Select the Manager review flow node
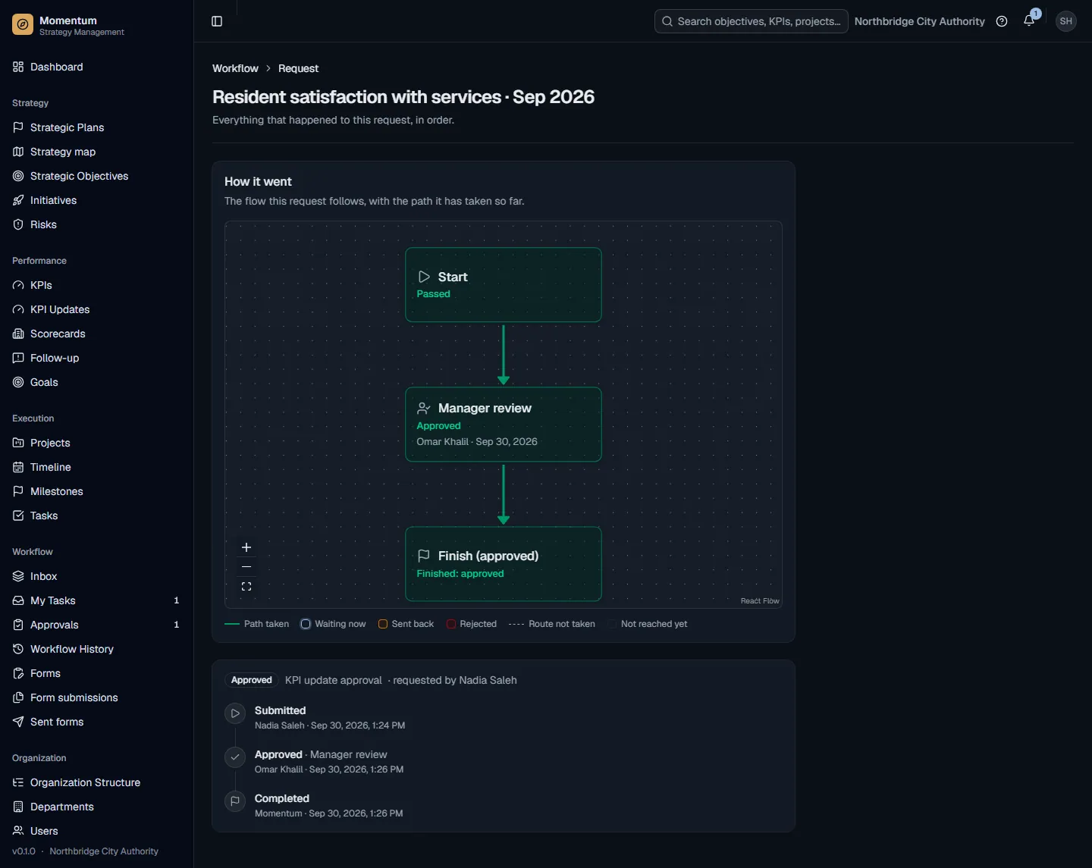The image size is (1092, 868). click(504, 425)
